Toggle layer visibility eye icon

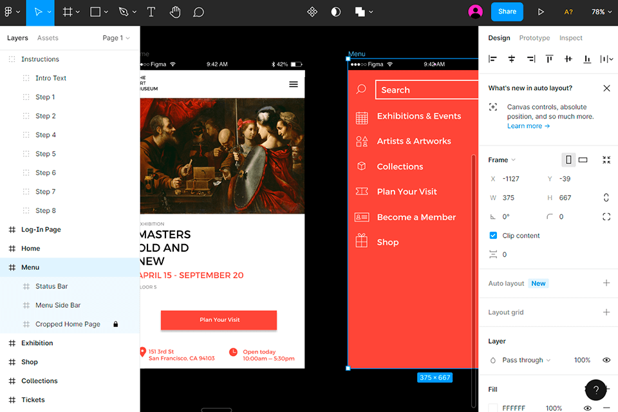[x=606, y=360]
